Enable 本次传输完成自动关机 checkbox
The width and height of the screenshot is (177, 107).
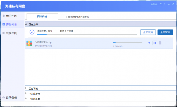66,17
